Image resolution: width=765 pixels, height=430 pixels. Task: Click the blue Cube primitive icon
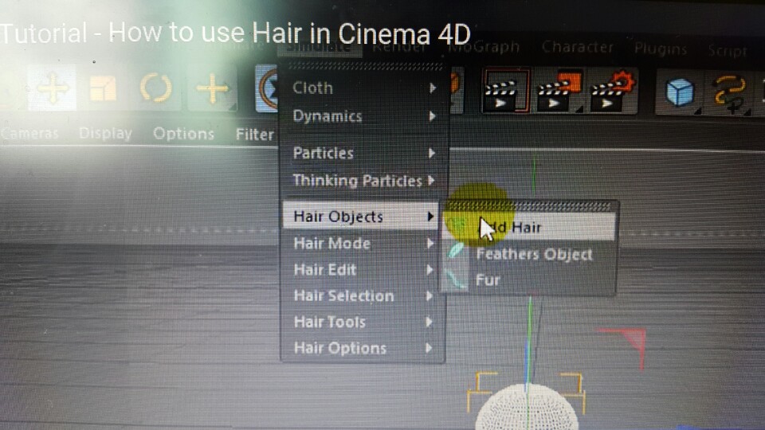tap(680, 92)
